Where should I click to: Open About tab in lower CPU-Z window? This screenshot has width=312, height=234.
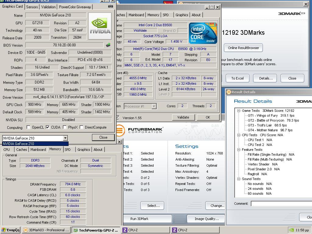click(x=98, y=150)
